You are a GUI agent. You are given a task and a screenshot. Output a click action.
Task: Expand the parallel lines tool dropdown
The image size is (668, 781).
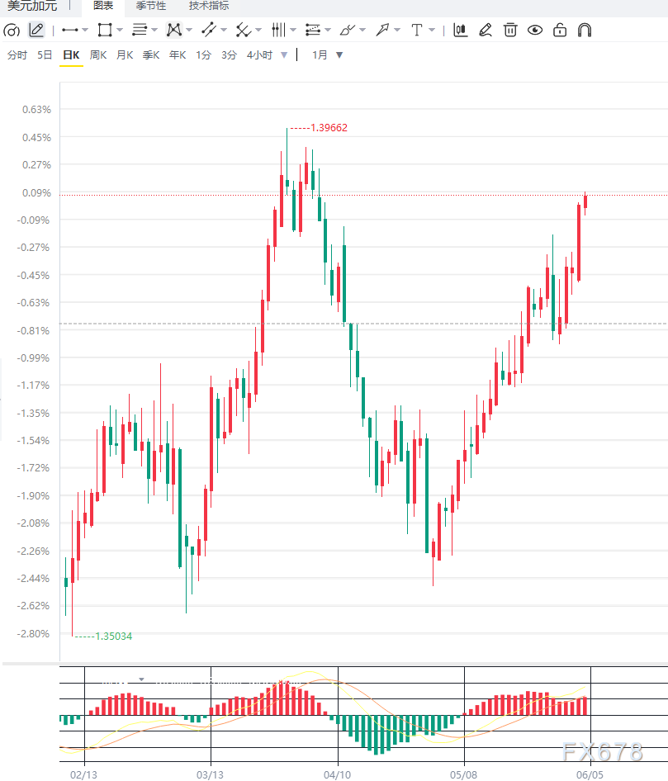point(154,30)
